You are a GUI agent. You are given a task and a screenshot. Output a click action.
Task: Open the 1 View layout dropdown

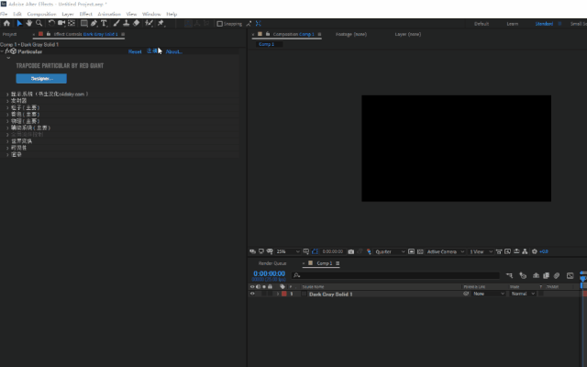[x=481, y=251]
